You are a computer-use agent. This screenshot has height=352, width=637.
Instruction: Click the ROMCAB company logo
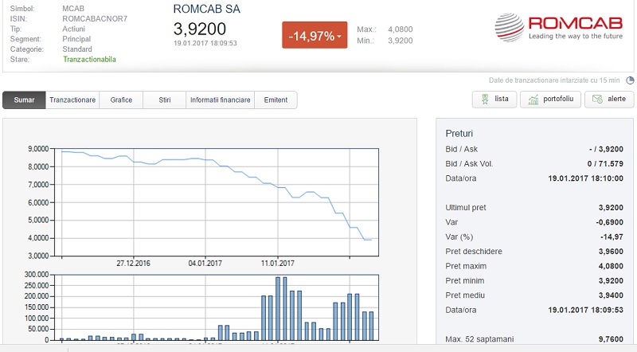point(559,27)
